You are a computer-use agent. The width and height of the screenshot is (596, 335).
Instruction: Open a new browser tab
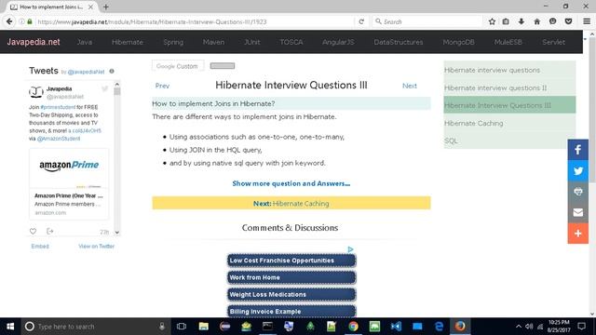pos(106,7)
